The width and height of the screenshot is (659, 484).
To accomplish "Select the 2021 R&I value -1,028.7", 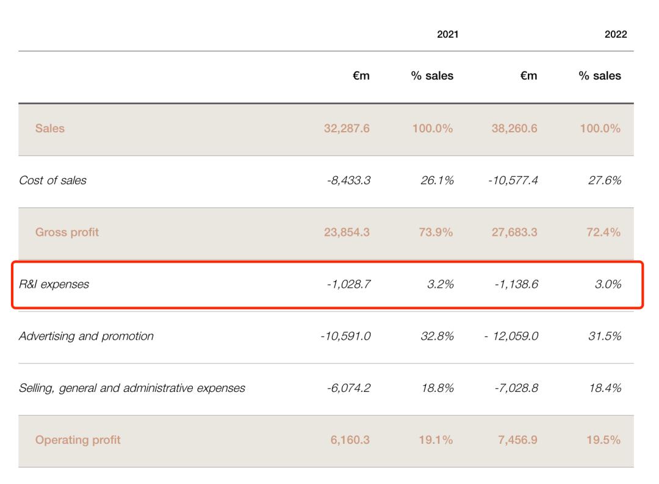I will coord(348,284).
